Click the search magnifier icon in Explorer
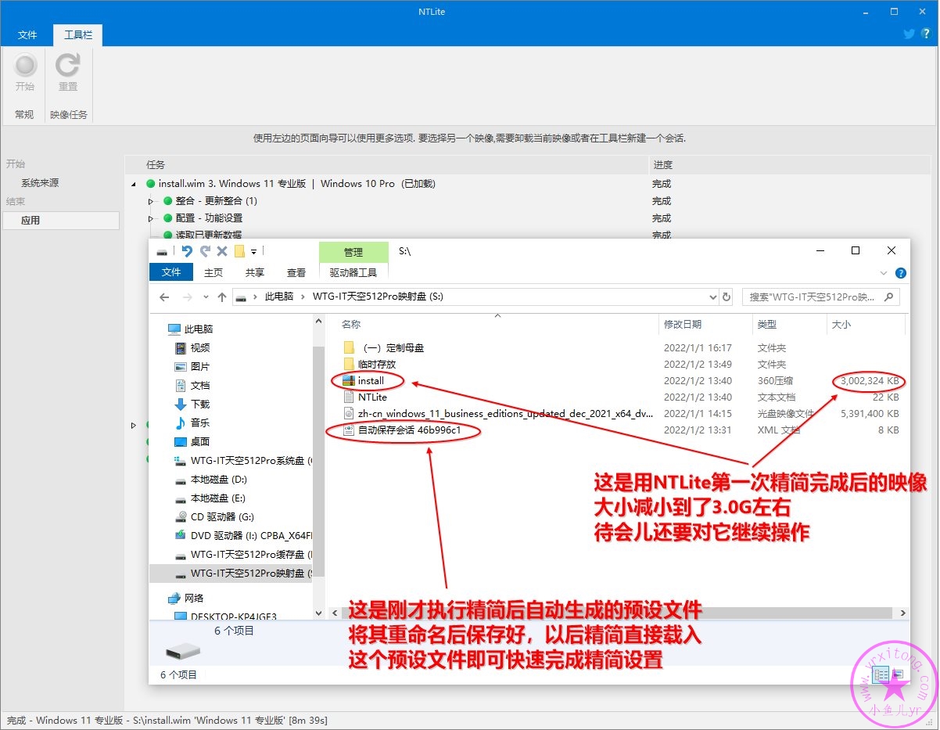 tap(891, 297)
